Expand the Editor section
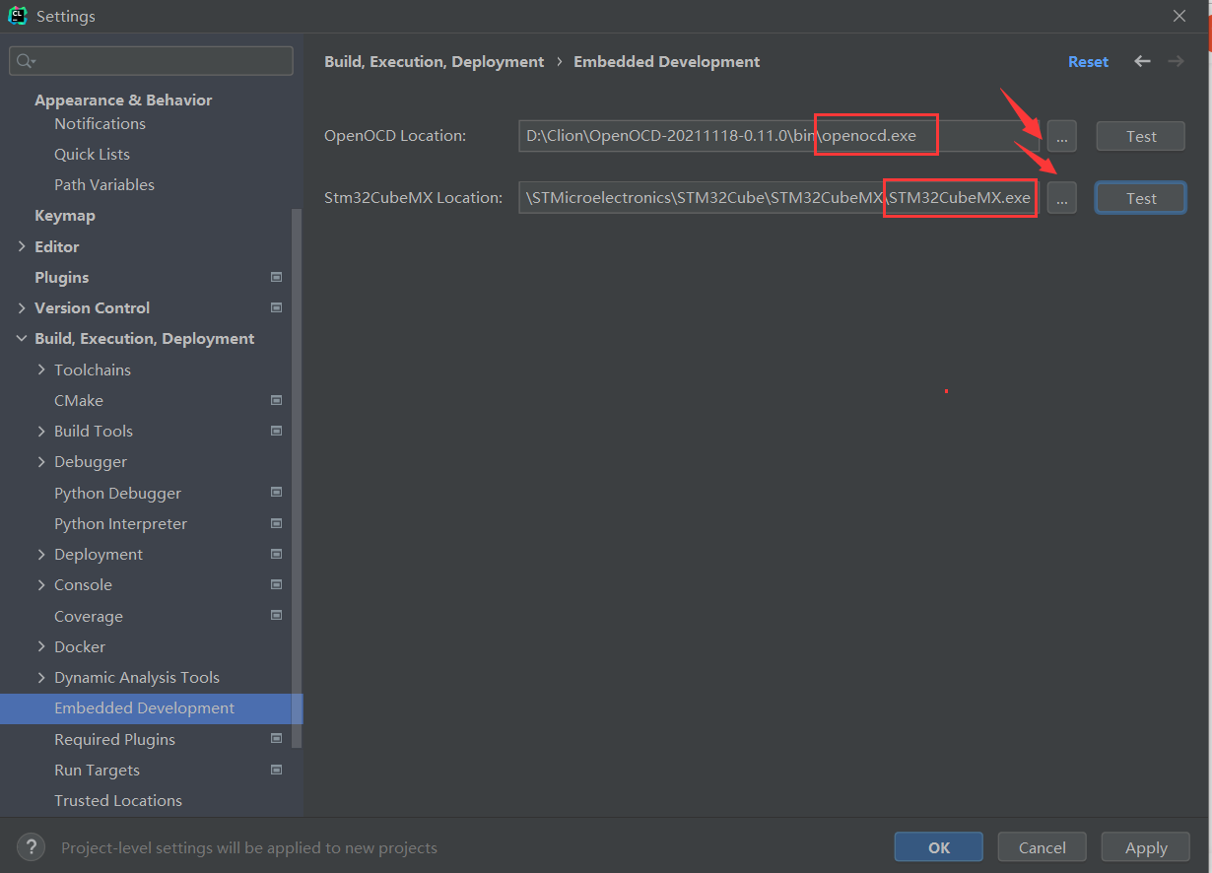Image resolution: width=1212 pixels, height=873 pixels. click(x=22, y=246)
